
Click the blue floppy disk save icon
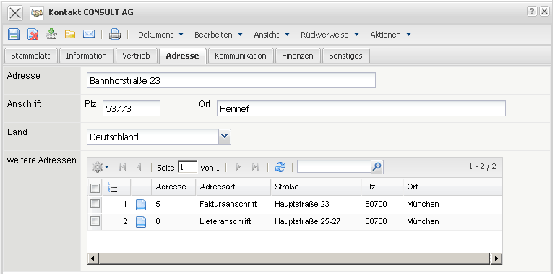tap(14, 34)
